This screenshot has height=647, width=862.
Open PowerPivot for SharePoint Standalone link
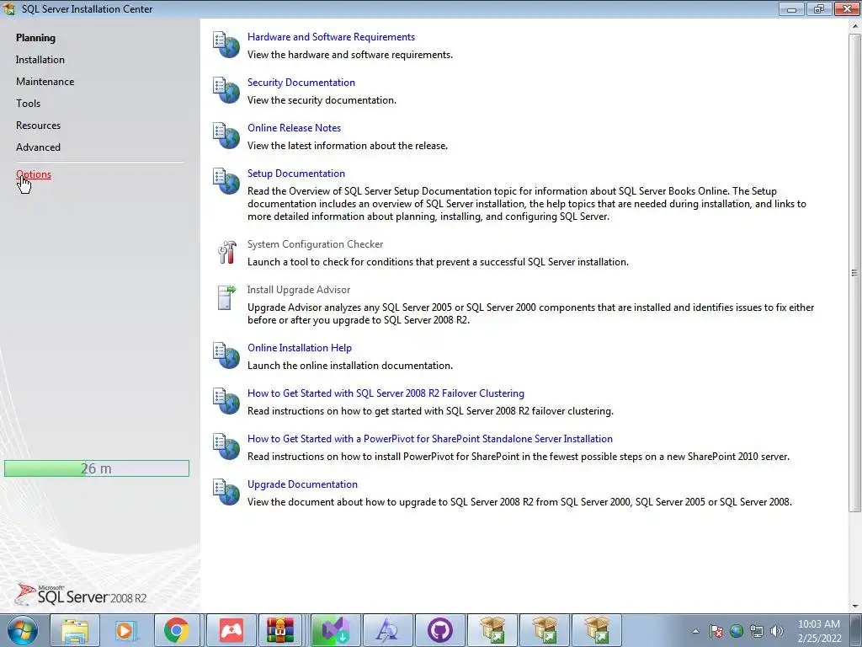(430, 439)
